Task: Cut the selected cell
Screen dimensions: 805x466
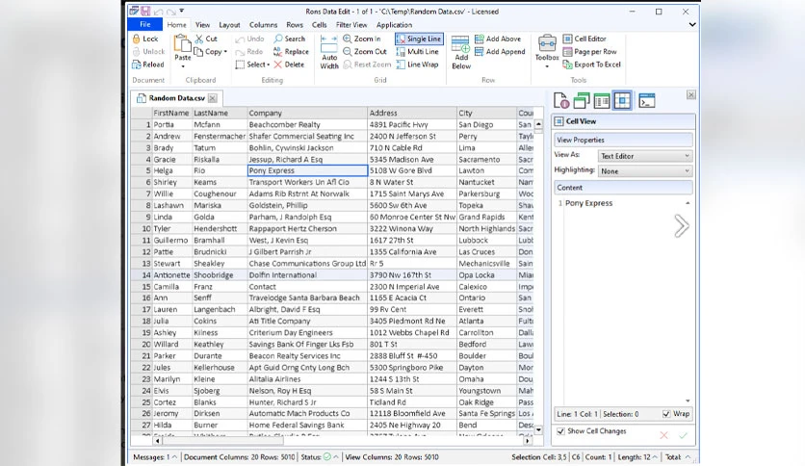Action: click(206, 39)
